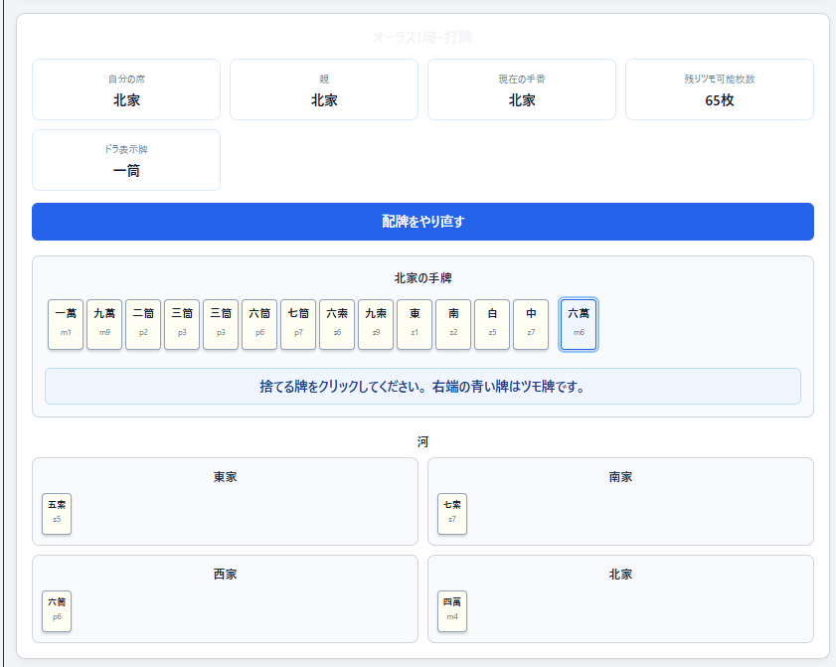
Task: Click the 南家 river panel title
Action: click(620, 477)
